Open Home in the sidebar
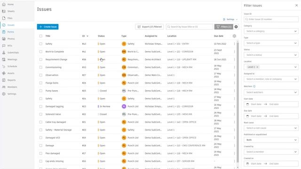301x169 pixels. coord(10,4)
